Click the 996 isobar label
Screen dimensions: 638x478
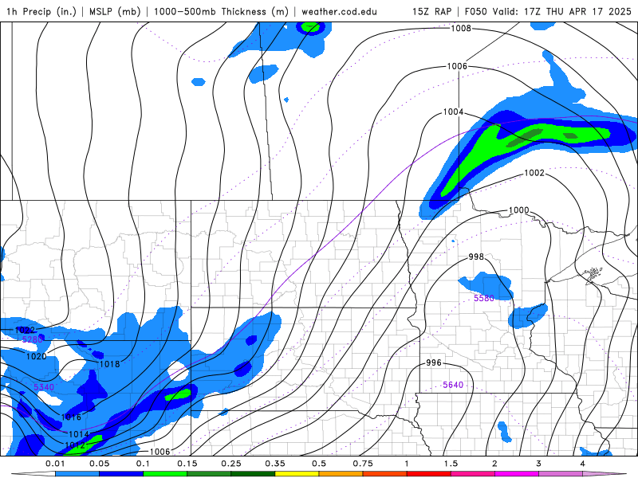point(434,362)
